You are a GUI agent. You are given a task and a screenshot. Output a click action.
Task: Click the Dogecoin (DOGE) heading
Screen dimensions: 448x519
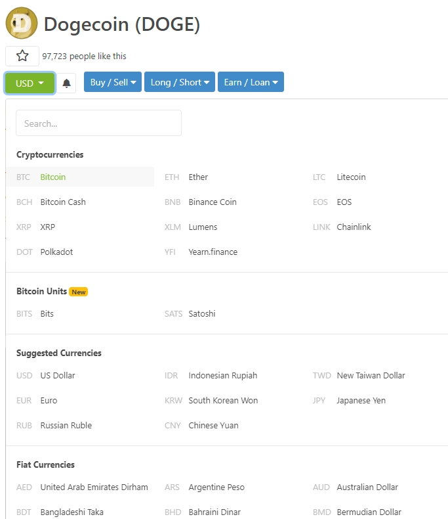(x=122, y=24)
